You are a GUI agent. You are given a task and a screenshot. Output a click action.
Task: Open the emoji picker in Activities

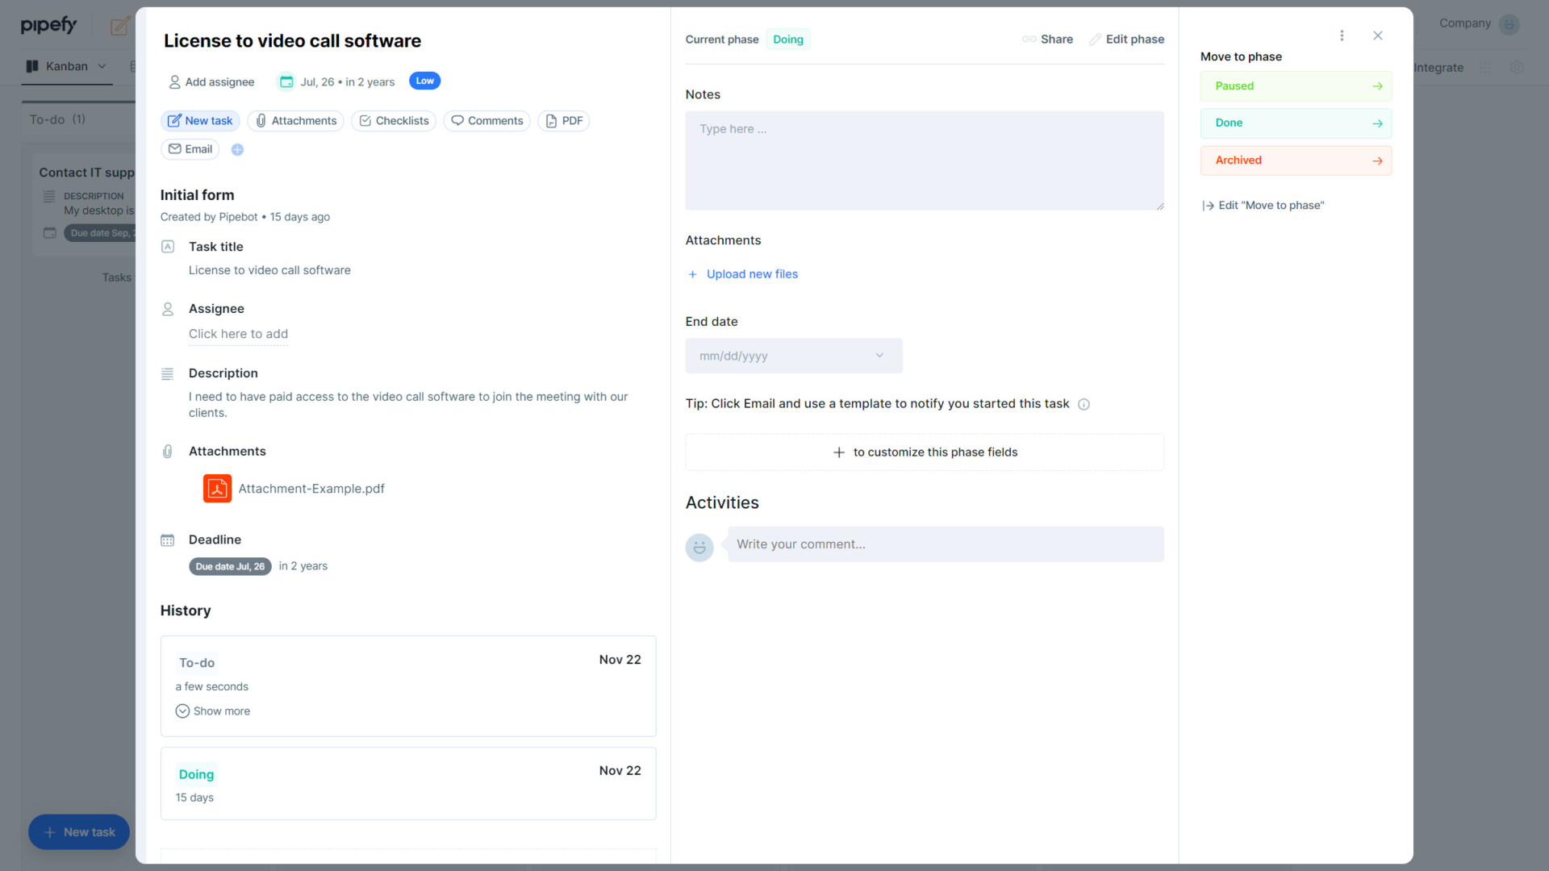coord(699,547)
